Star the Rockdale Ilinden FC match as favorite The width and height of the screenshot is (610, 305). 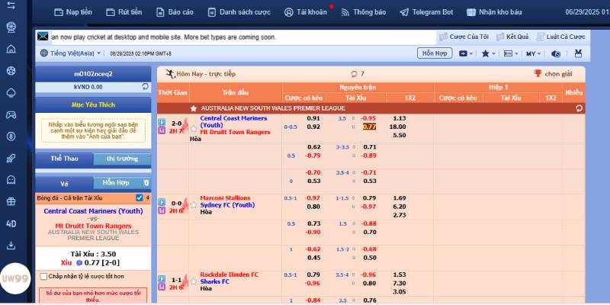(x=194, y=281)
